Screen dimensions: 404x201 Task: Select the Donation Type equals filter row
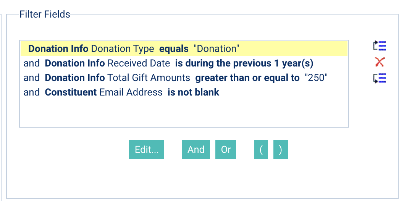pos(184,49)
